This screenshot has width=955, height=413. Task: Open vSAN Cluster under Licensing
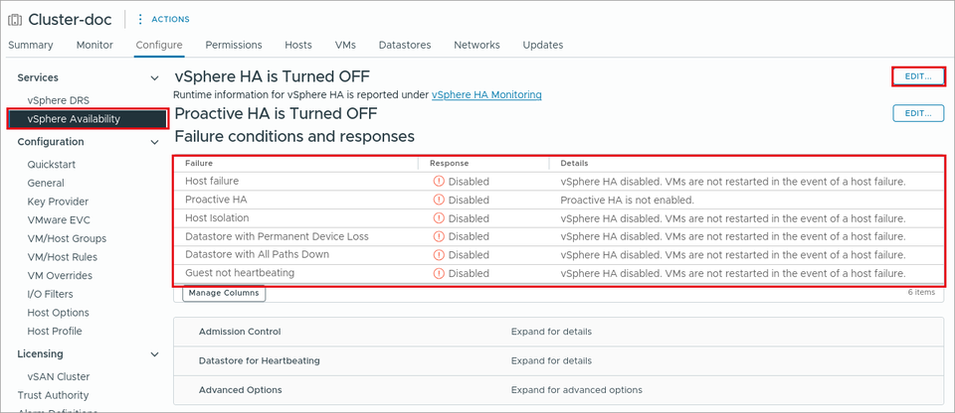pos(59,377)
